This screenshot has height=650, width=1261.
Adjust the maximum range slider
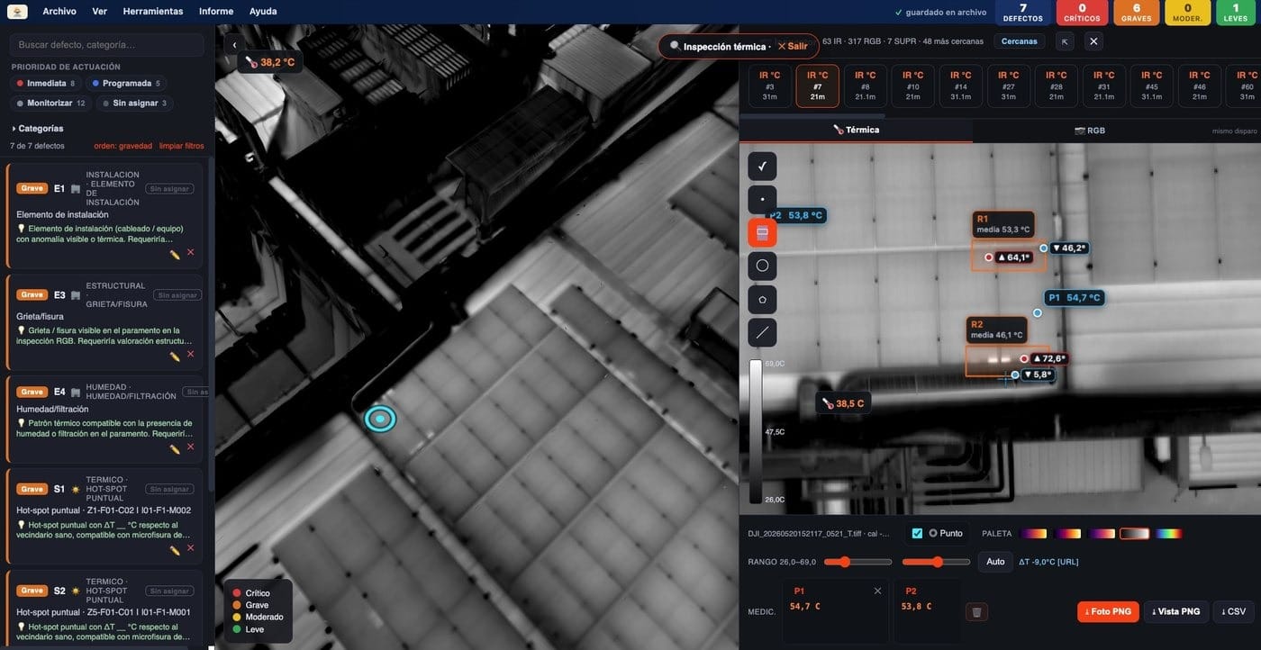937,562
